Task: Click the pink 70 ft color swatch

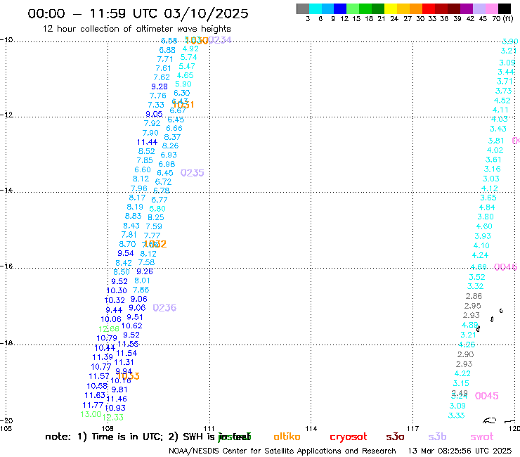Action: 491,8
